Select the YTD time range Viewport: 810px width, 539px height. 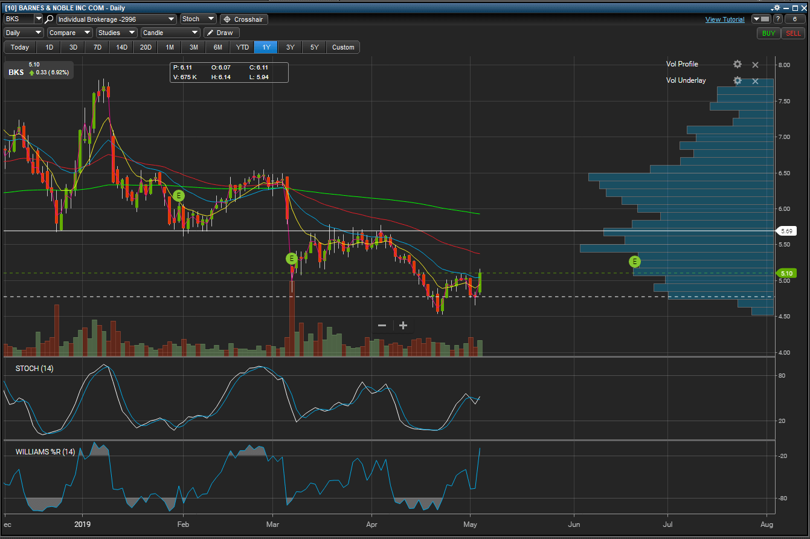point(242,47)
